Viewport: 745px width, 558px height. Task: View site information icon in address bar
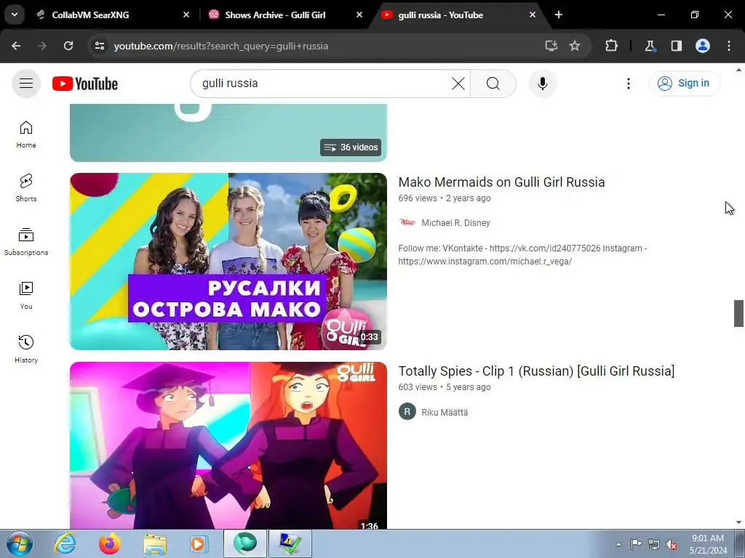pyautogui.click(x=100, y=46)
